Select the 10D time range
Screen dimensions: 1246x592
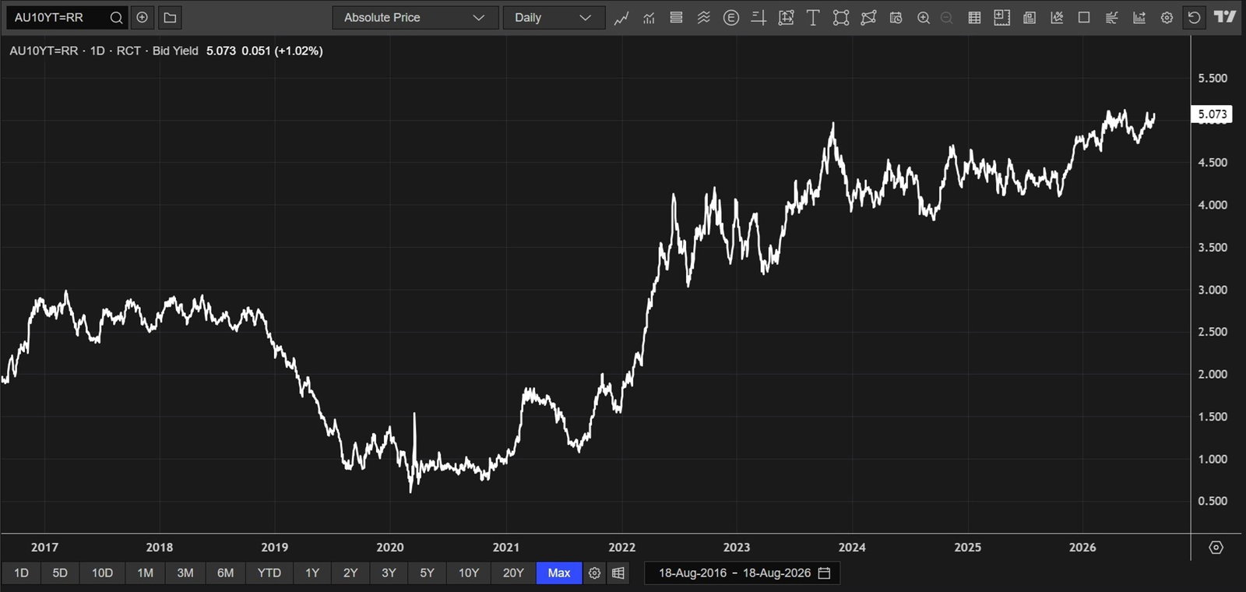click(103, 573)
